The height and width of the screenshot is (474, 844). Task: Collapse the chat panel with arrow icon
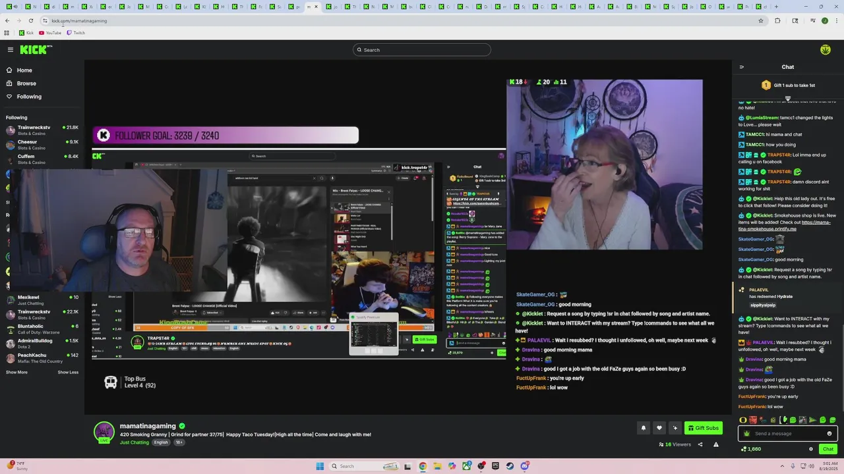[x=741, y=66]
